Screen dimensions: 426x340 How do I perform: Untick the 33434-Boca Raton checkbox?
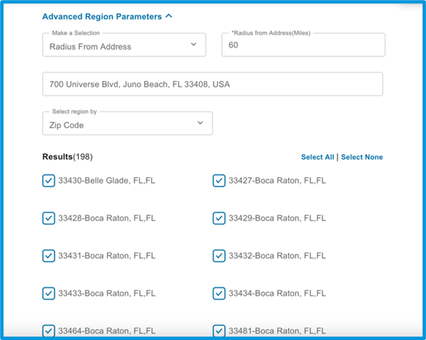[x=219, y=293]
